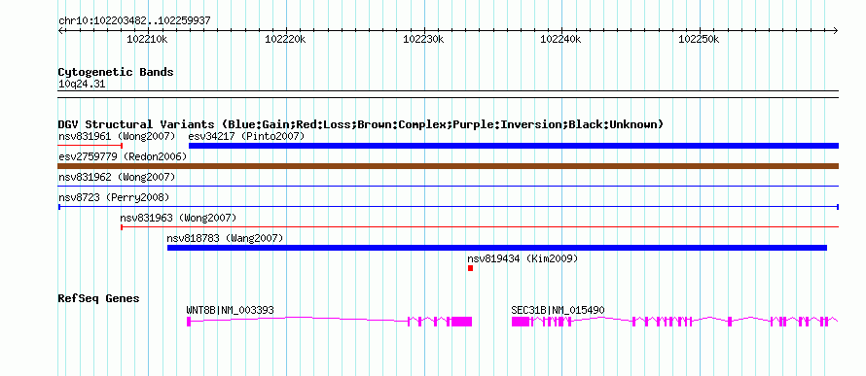Open variant label nsv819434 (Kim2009)
The width and height of the screenshot is (866, 376).
523,258
